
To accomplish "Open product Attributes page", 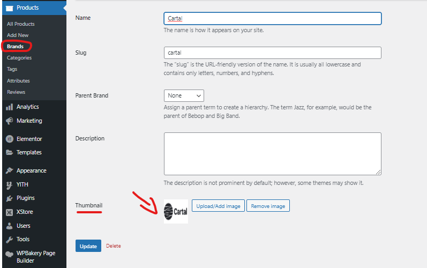I will tap(18, 80).
